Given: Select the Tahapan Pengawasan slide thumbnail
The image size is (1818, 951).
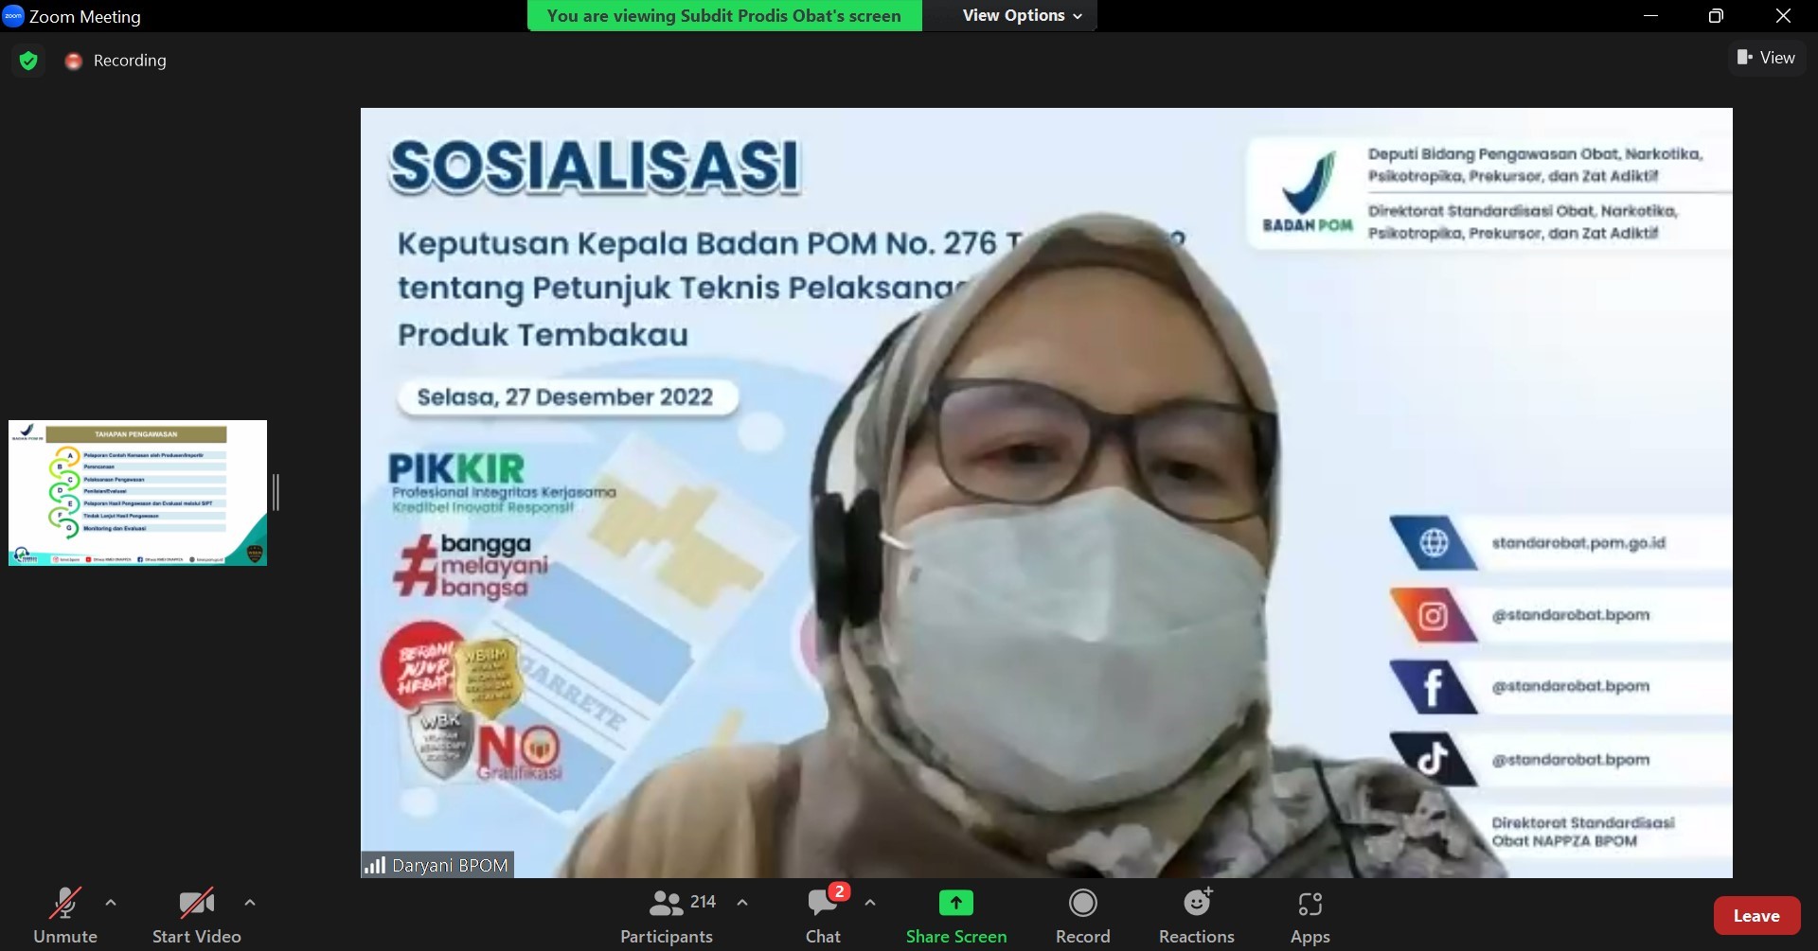Looking at the screenshot, I should coord(137,492).
